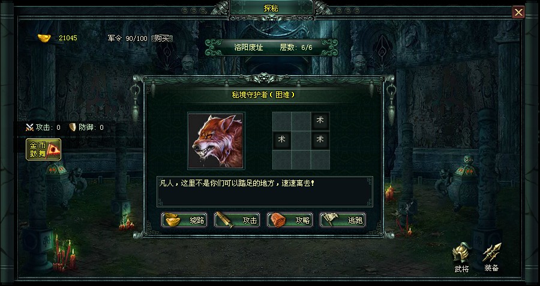The image size is (540, 286).
Task: Click the gold ingot currency icon
Action: 44,38
